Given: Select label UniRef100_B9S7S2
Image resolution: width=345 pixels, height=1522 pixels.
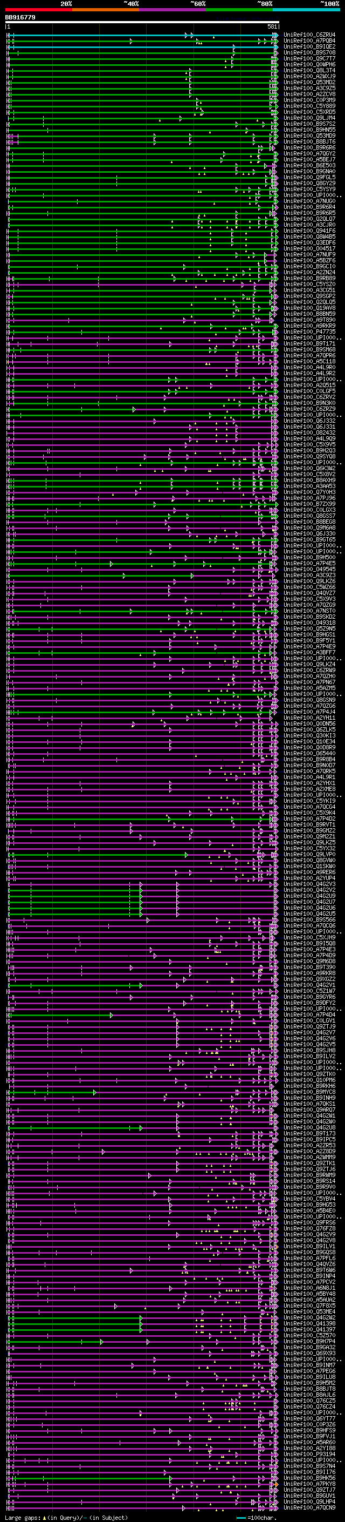Looking at the screenshot, I should [309, 124].
